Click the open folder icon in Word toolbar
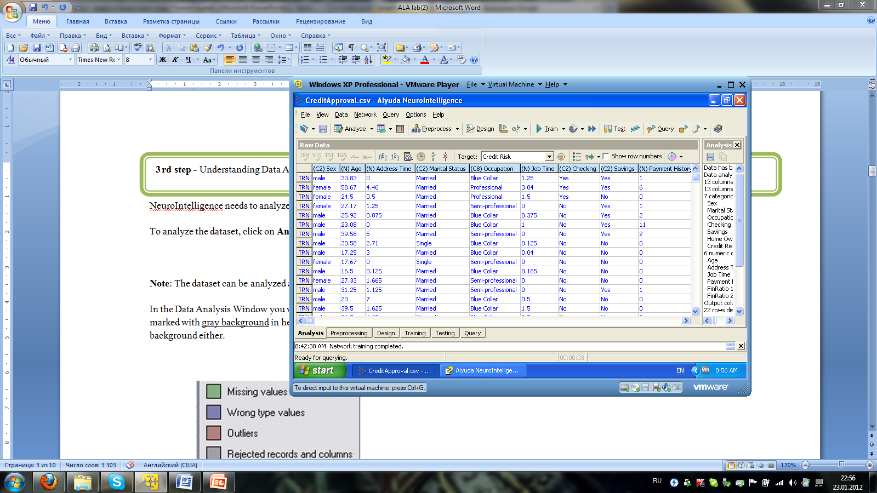The height and width of the screenshot is (493, 877). [24, 48]
